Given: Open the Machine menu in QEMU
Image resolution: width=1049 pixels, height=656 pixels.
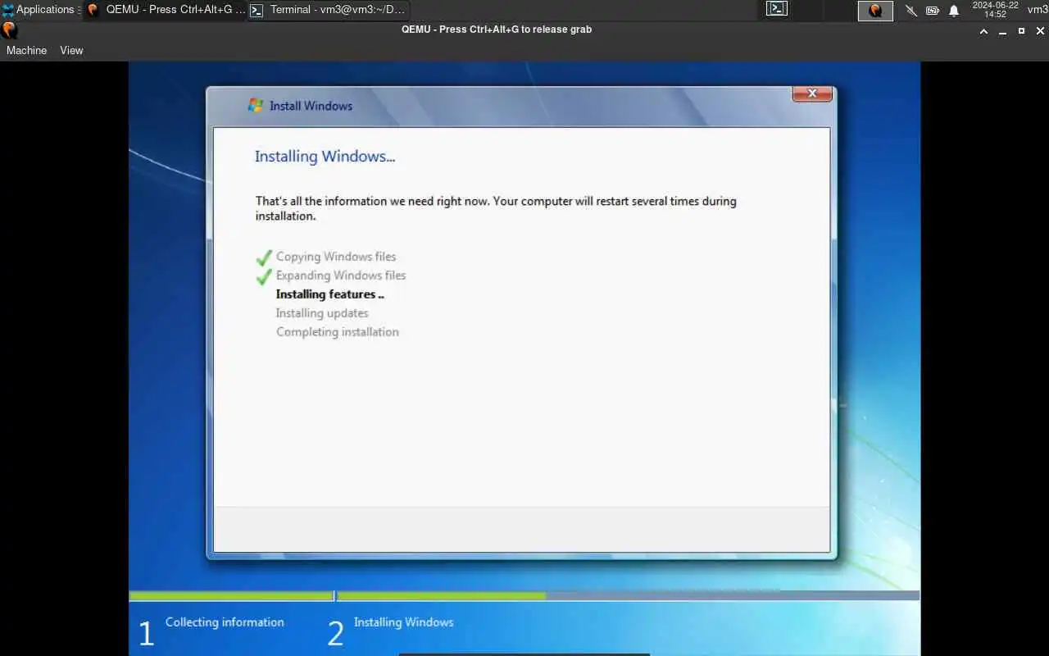Looking at the screenshot, I should (x=26, y=50).
